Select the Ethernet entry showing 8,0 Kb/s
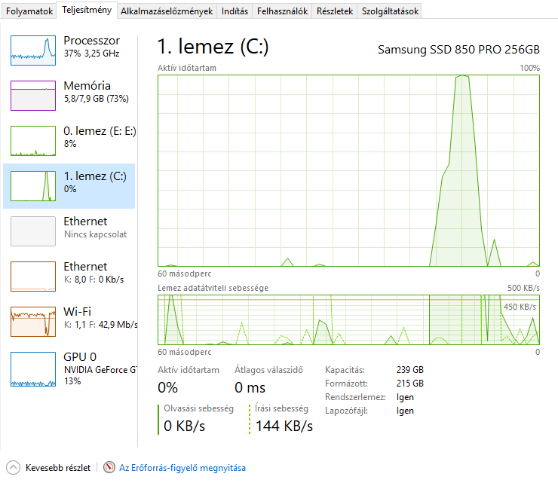This screenshot has width=558, height=486. pos(69,277)
